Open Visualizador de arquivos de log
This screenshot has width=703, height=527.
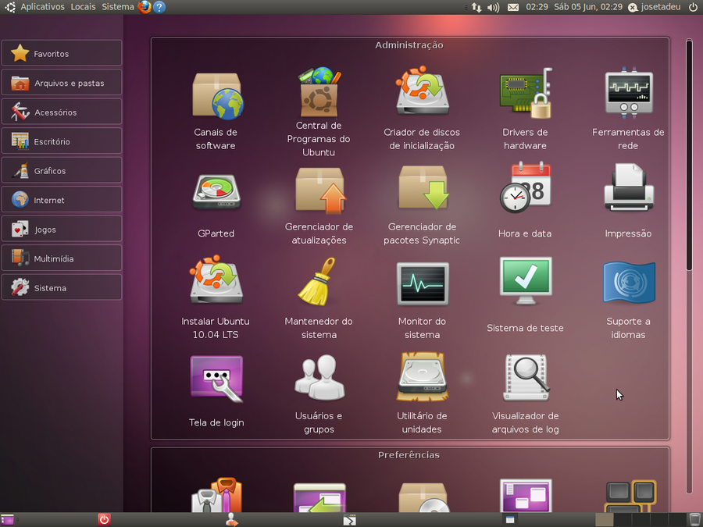525,394
